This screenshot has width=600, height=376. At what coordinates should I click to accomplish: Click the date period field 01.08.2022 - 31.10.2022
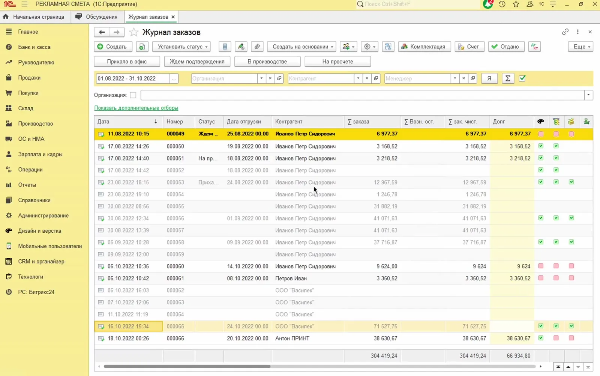click(133, 78)
